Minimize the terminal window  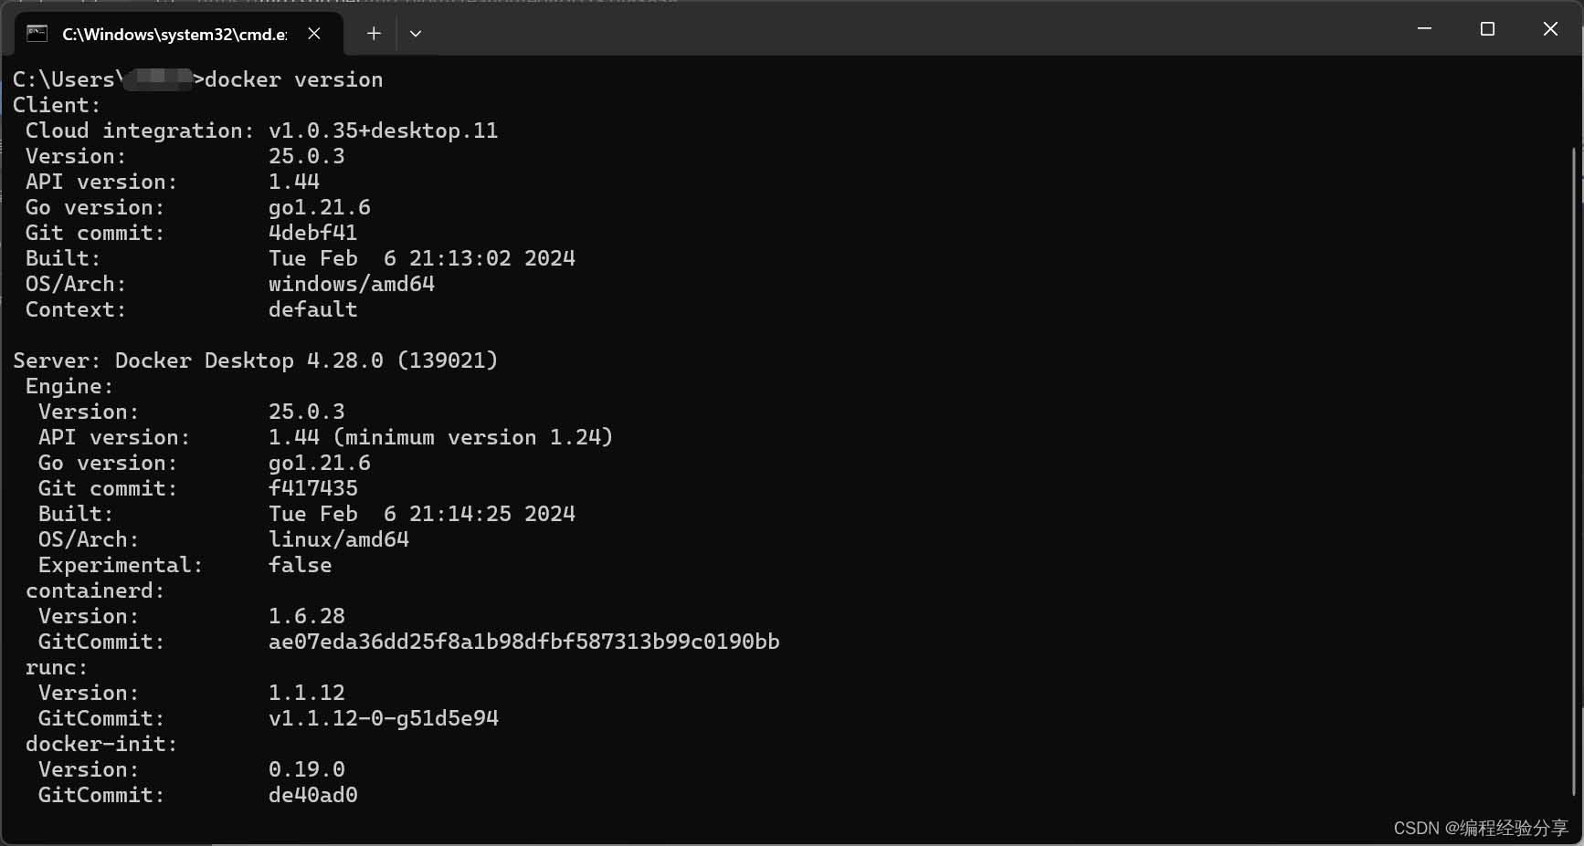pos(1425,28)
